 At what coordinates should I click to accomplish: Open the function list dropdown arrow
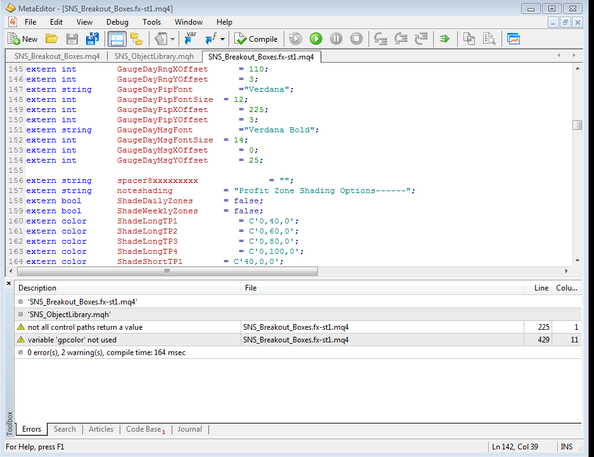pyautogui.click(x=222, y=39)
